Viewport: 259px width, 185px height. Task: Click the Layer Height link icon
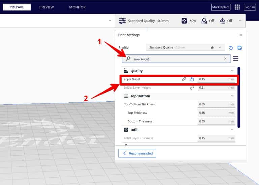tap(184, 79)
